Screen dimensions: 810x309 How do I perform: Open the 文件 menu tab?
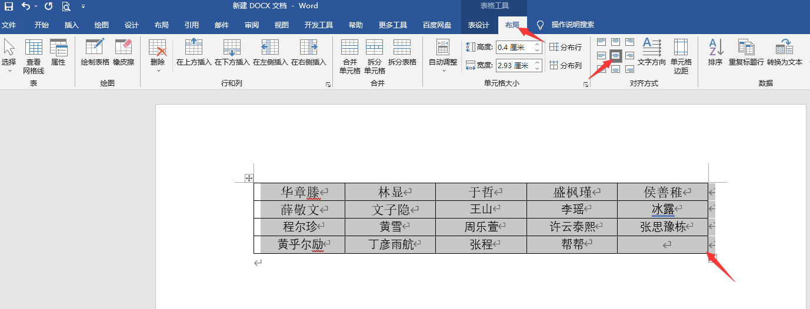9,25
